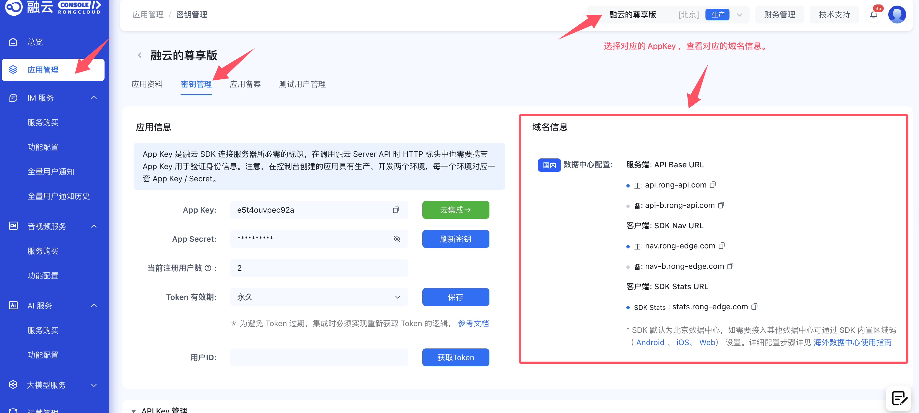Click the 用户ID input field
Image resolution: width=919 pixels, height=413 pixels.
[319, 357]
